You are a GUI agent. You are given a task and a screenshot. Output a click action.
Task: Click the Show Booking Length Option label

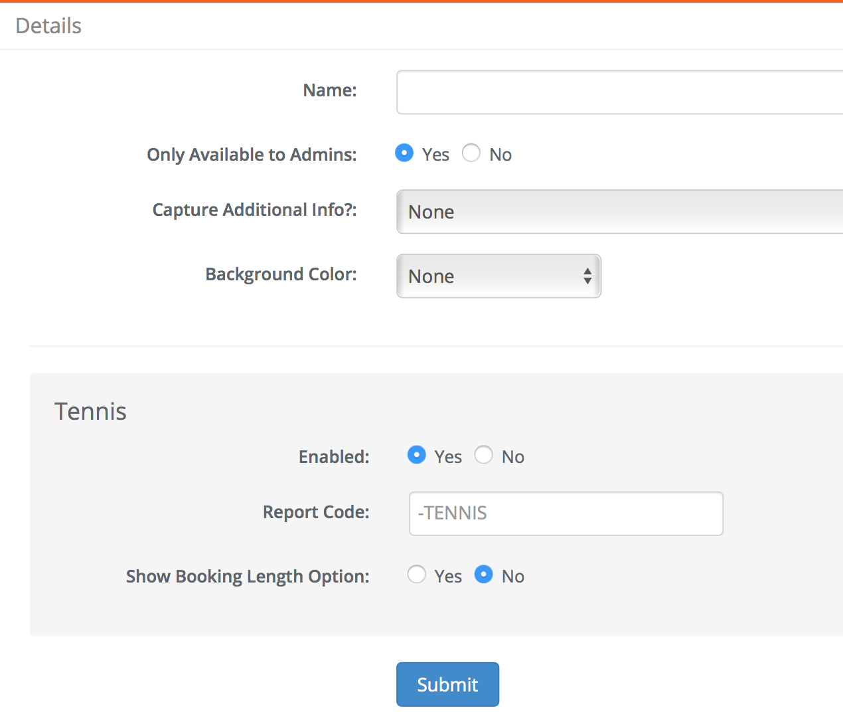coord(248,577)
